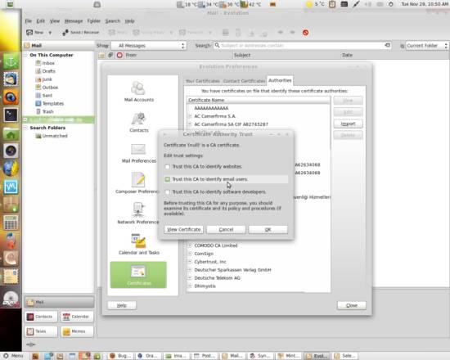Viewport: 450px width, 360px height.
Task: Close the Evolution Preferences window
Action: (352, 305)
